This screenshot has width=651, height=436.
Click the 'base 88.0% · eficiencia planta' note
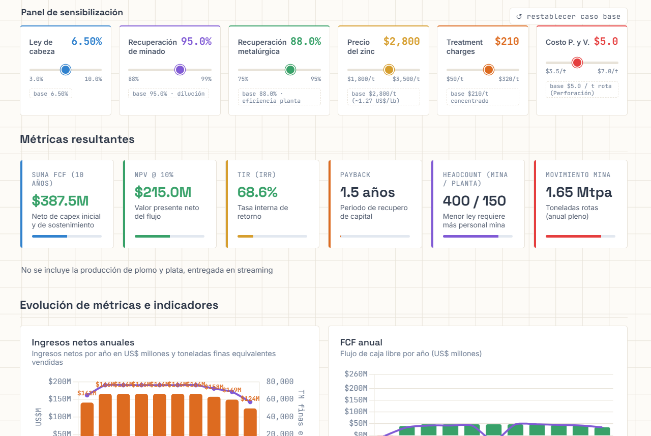click(279, 97)
